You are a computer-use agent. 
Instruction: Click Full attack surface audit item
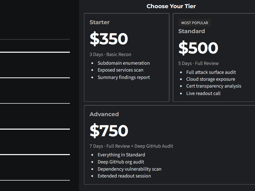pyautogui.click(x=211, y=72)
